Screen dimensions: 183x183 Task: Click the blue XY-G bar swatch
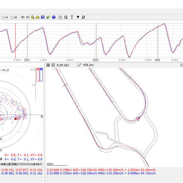coord(41,75)
